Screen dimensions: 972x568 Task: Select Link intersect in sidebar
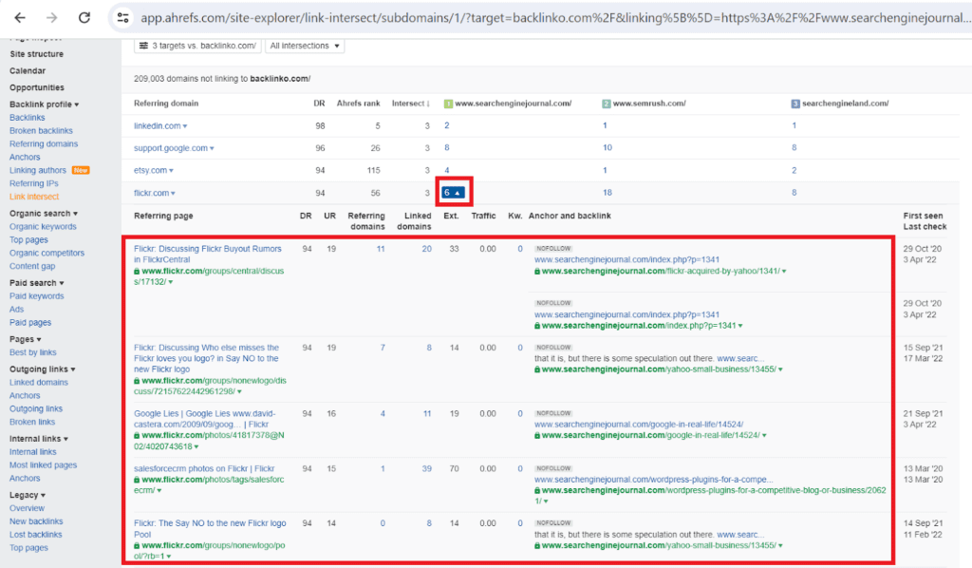34,197
